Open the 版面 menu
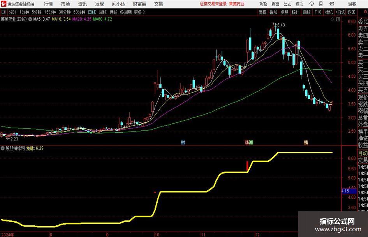 [275, 4]
